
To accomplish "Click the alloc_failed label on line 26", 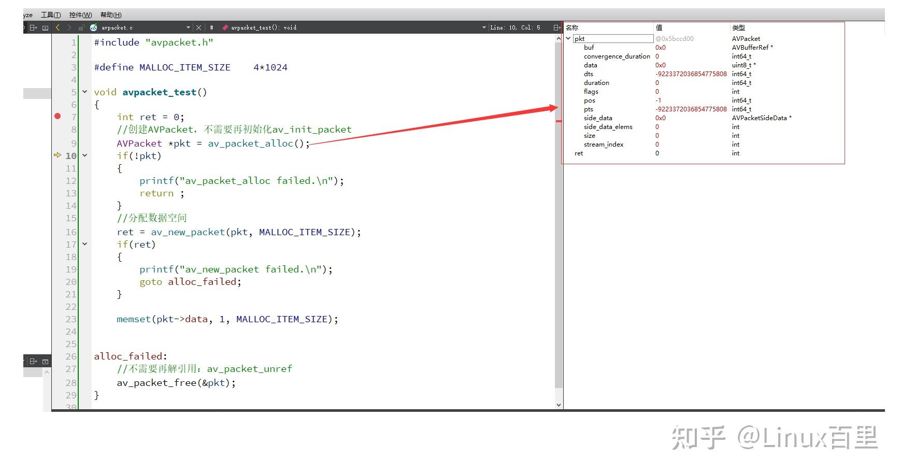I will (131, 356).
